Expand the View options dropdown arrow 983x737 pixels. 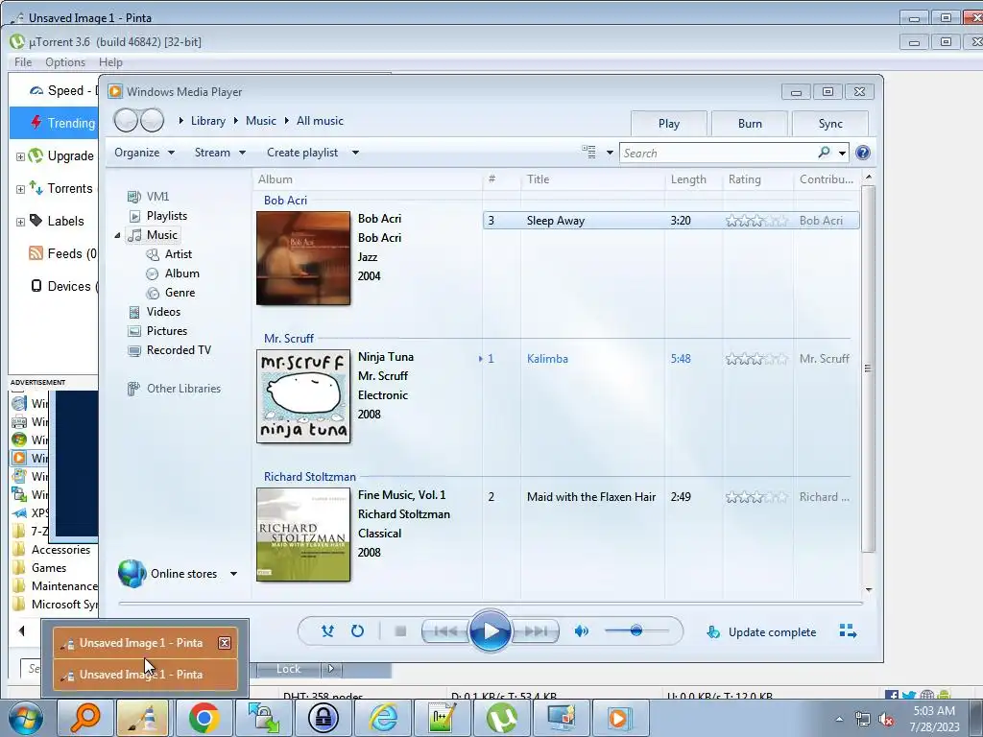(x=610, y=153)
